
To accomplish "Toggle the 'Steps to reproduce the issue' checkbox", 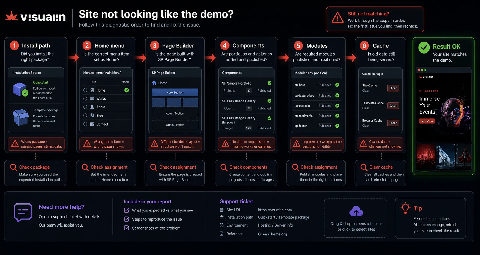I will [x=126, y=219].
